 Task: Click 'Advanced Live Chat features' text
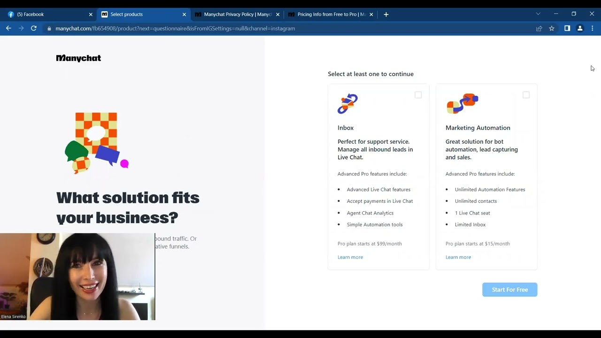[x=378, y=190]
